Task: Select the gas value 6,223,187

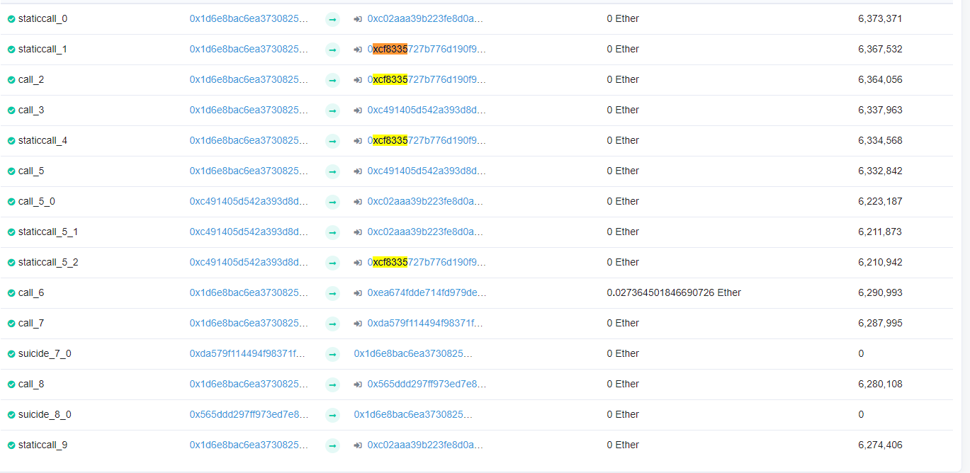Action: tap(880, 202)
